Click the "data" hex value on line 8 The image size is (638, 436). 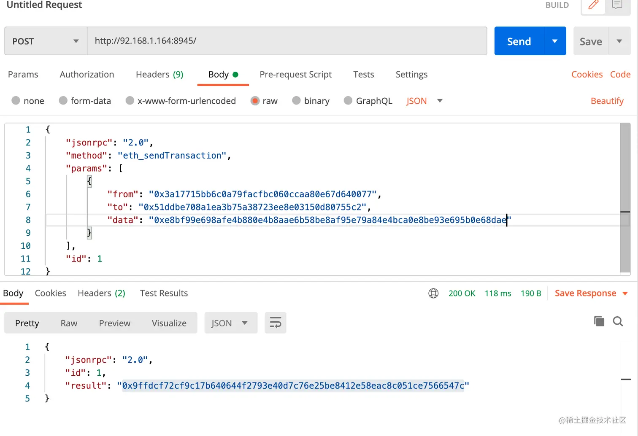(330, 220)
